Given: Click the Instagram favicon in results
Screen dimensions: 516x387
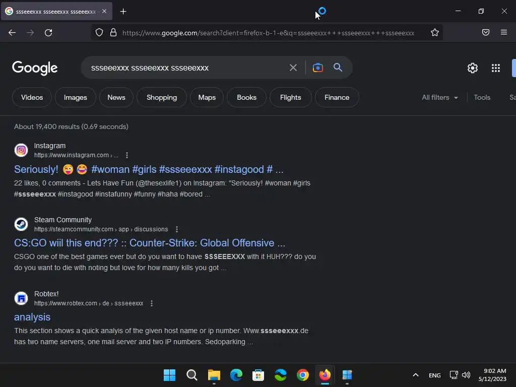Looking at the screenshot, I should tap(21, 150).
